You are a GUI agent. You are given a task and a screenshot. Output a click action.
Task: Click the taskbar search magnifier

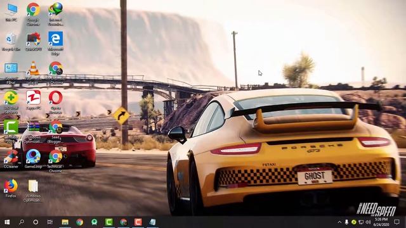[x=22, y=222]
